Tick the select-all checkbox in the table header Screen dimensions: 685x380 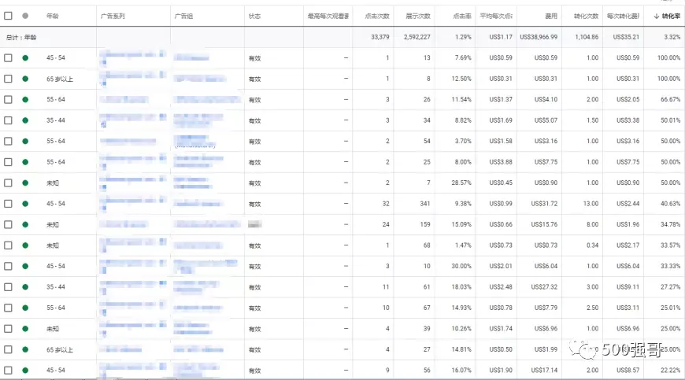pyautogui.click(x=8, y=16)
